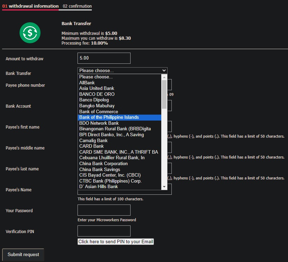Click here to send PIN to your Email

[116, 241]
